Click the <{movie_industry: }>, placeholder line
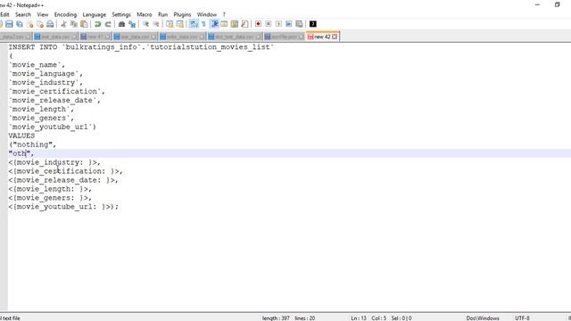The image size is (571, 321). (54, 162)
